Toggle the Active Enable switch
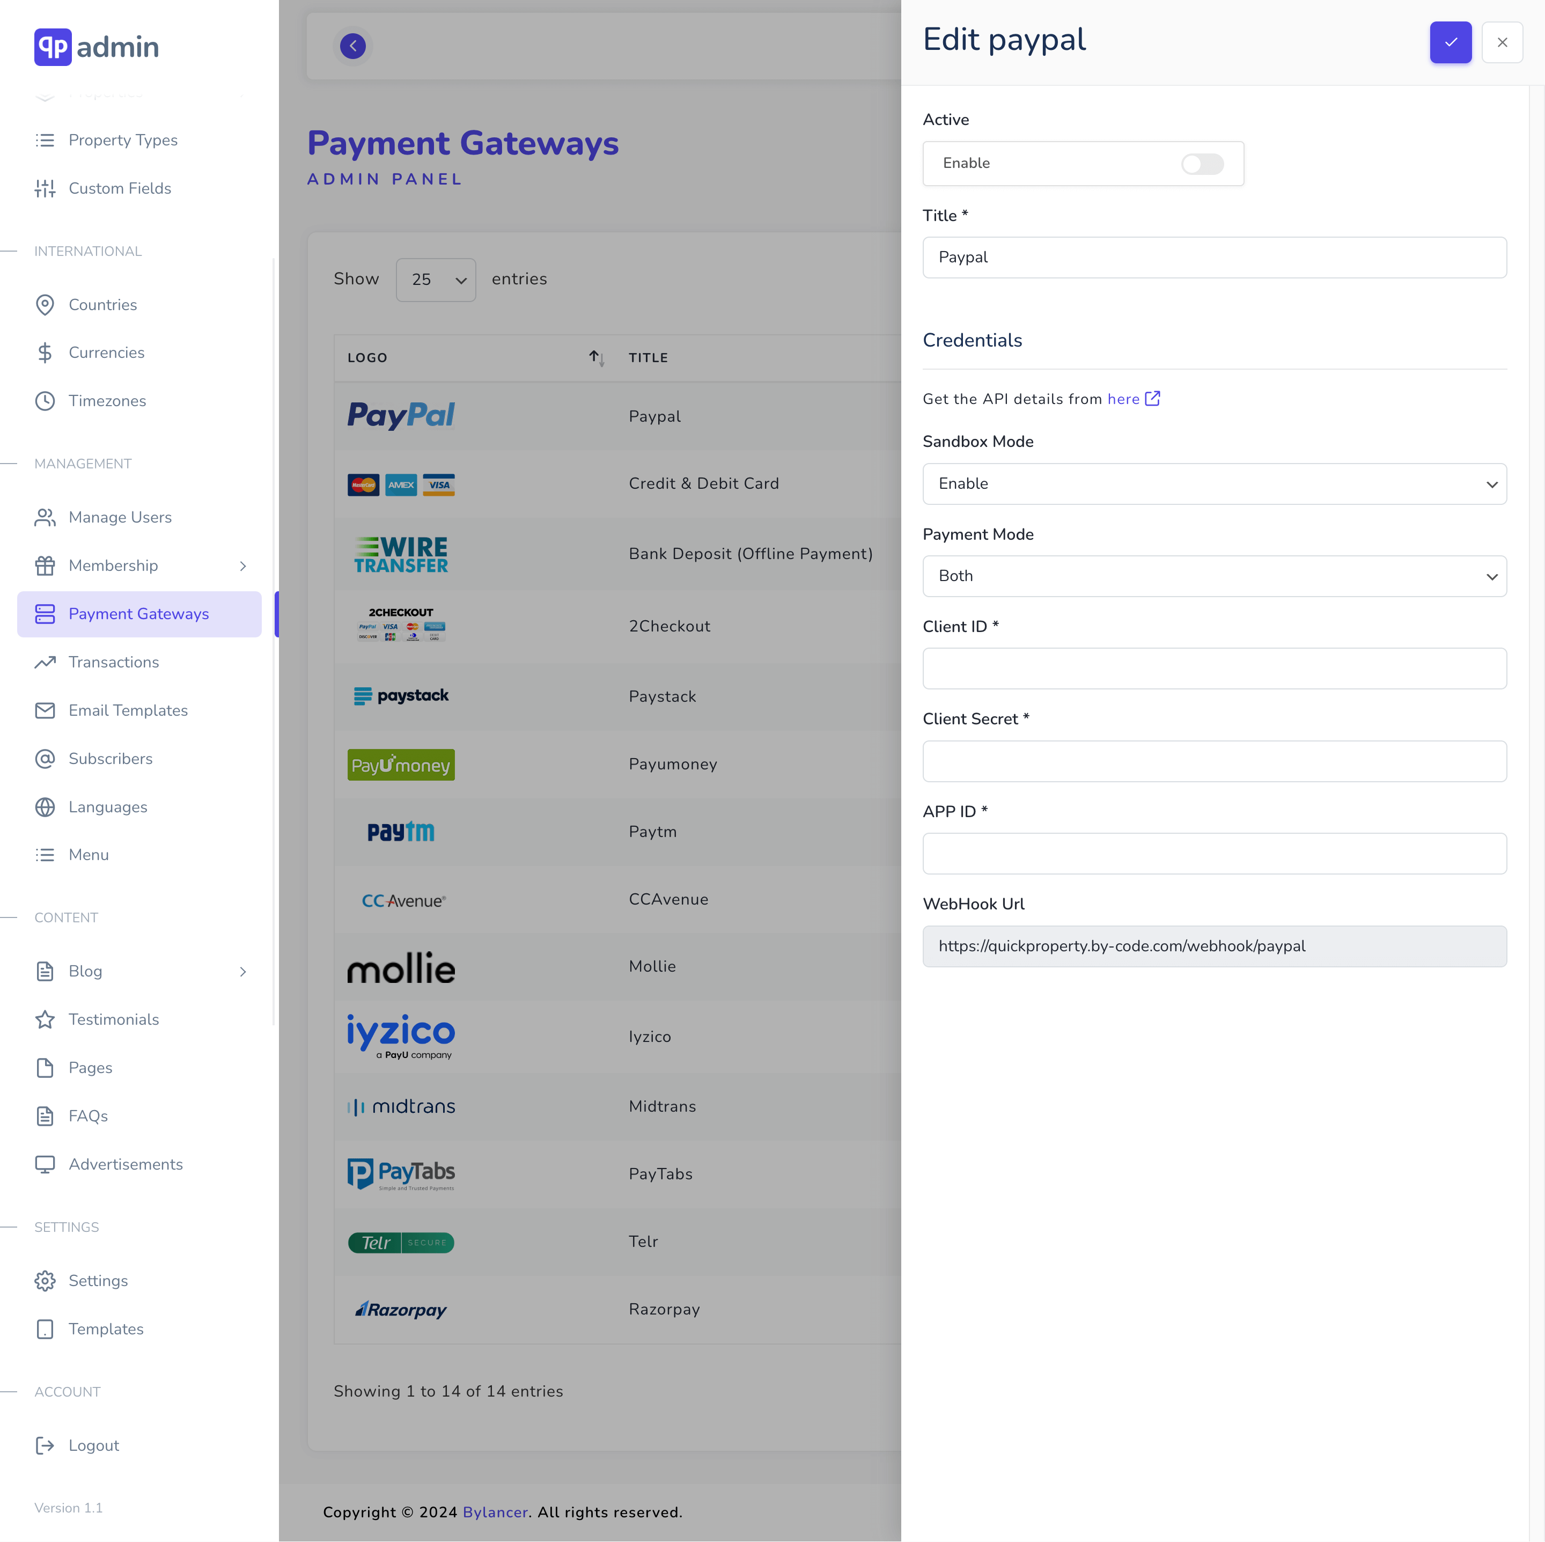This screenshot has width=1545, height=1542. 1202,163
